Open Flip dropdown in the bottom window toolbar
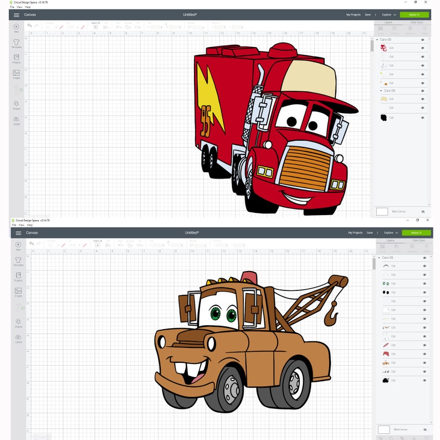The image size is (440, 440). (x=140, y=245)
